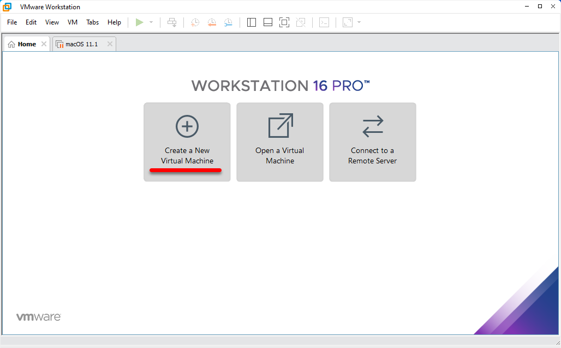Viewport: 561px width, 348px height.
Task: Take a snapshot of the virtual machine
Action: tap(195, 22)
